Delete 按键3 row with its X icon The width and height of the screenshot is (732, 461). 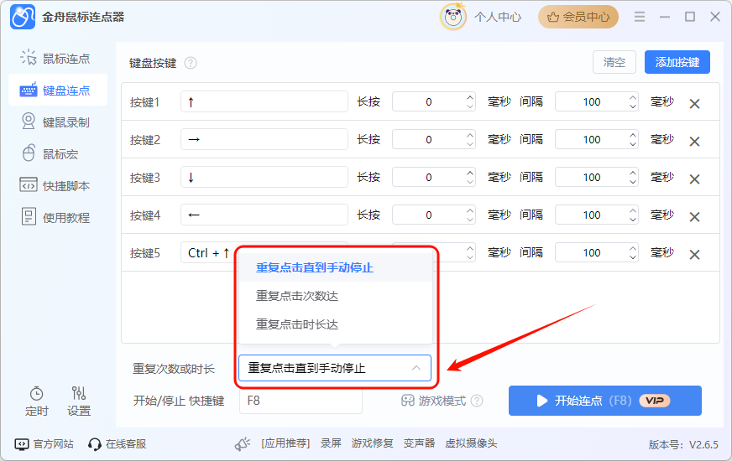pos(694,179)
